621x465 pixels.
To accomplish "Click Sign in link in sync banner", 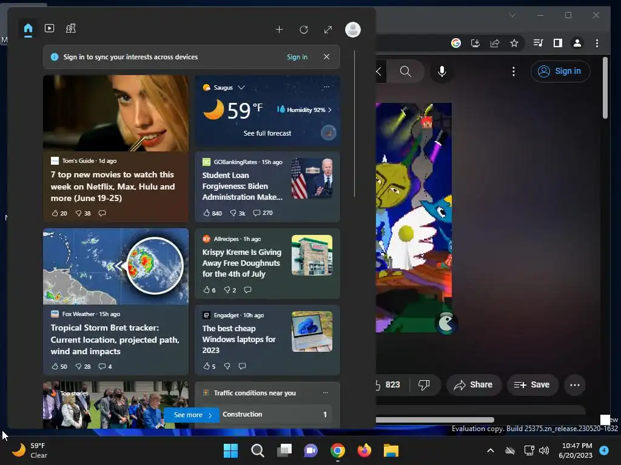I will tap(297, 57).
